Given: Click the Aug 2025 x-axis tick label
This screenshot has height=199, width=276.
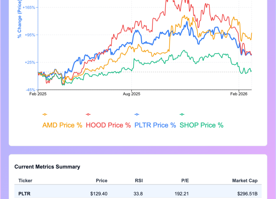Looking at the screenshot, I should tap(131, 94).
